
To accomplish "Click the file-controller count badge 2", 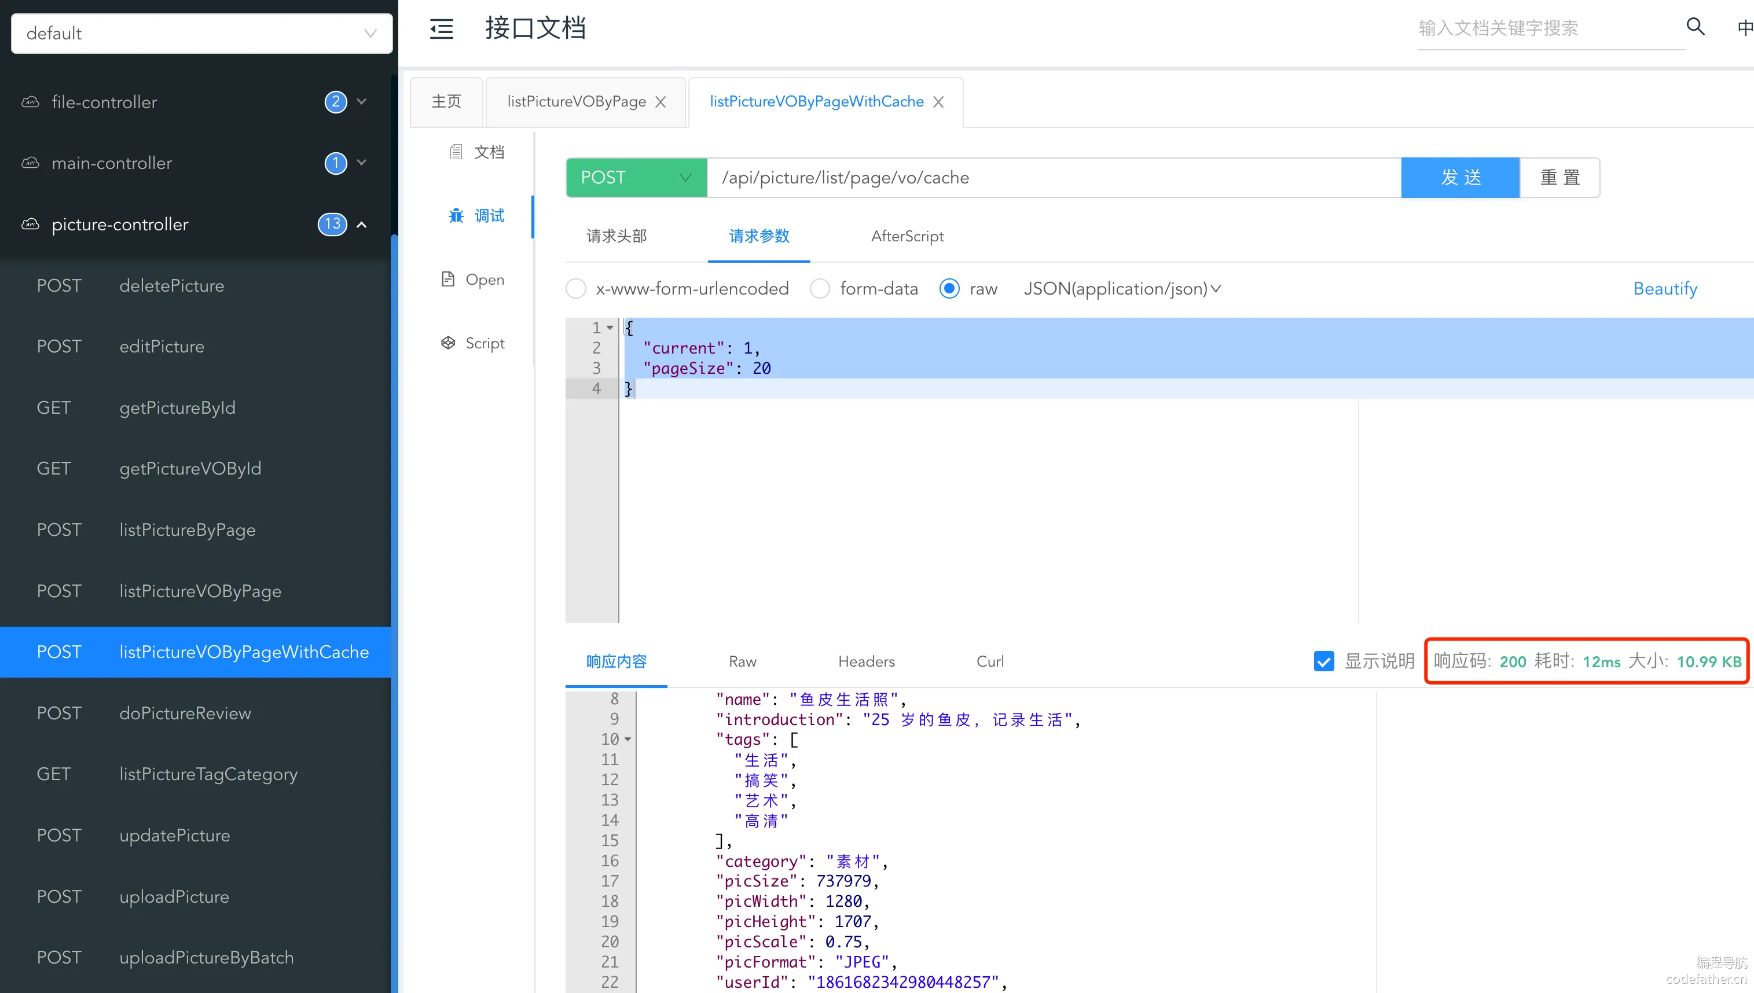I will click(x=335, y=102).
